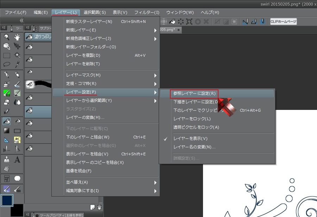The height and width of the screenshot is (217, 317).
Task: Click the trash can delete sub tool icon
Action: pos(100,207)
